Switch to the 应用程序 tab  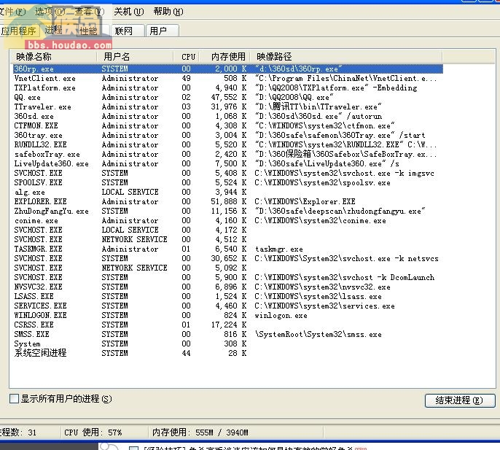18,31
